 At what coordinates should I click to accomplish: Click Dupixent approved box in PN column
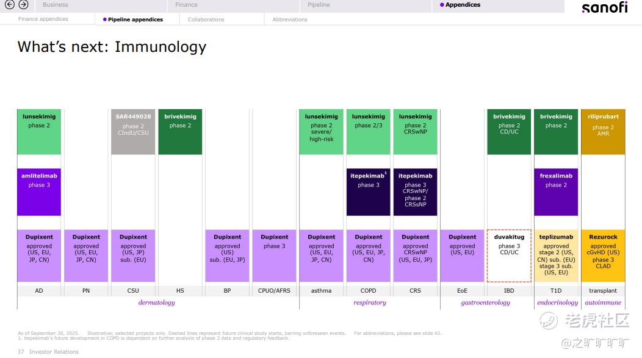pos(86,256)
